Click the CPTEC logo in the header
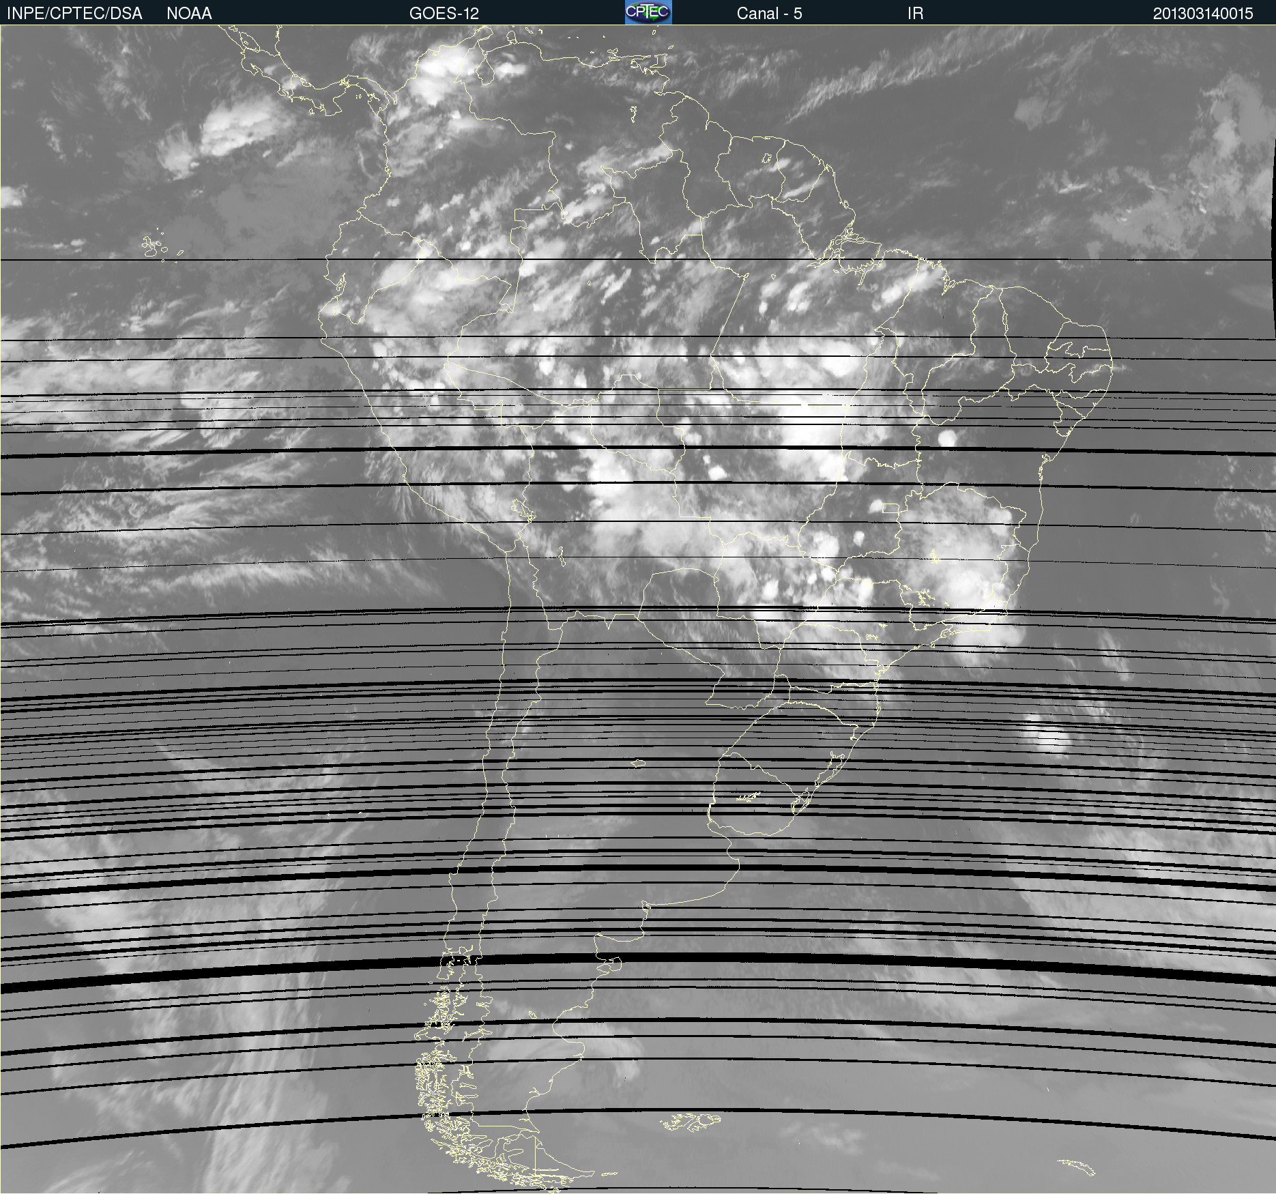This screenshot has height=1194, width=1276. click(x=648, y=12)
